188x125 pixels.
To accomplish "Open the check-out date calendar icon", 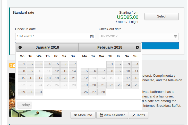I will [x=175, y=37].
